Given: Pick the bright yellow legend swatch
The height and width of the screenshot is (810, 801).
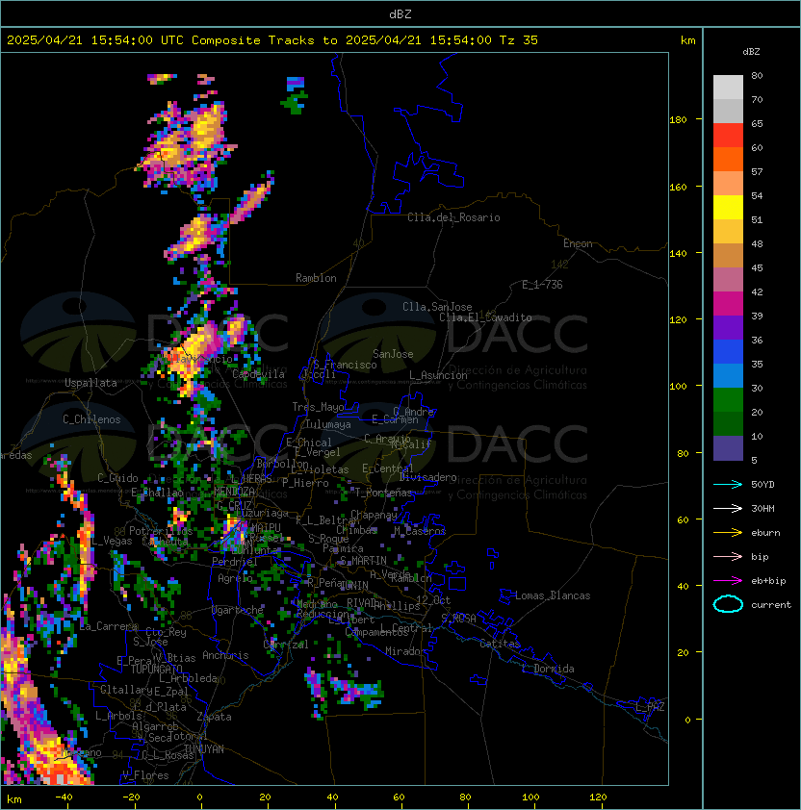Looking at the screenshot, I should [728, 207].
